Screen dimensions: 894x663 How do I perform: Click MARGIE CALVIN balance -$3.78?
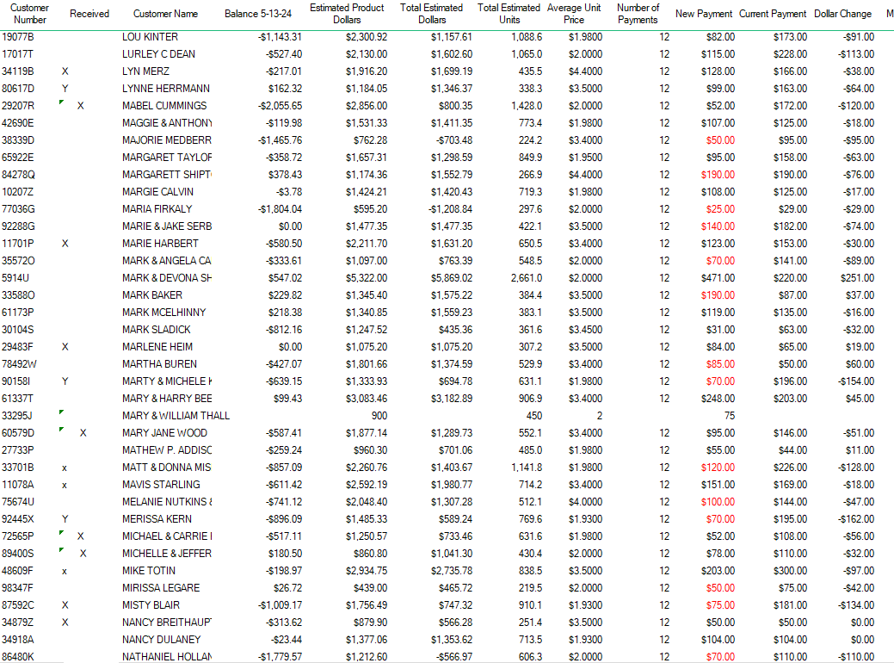coord(289,192)
